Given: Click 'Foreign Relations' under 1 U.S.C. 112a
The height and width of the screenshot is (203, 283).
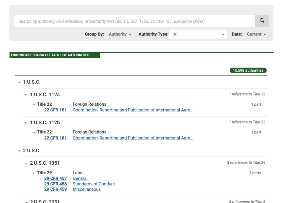Looking at the screenshot, I should click(x=90, y=104).
